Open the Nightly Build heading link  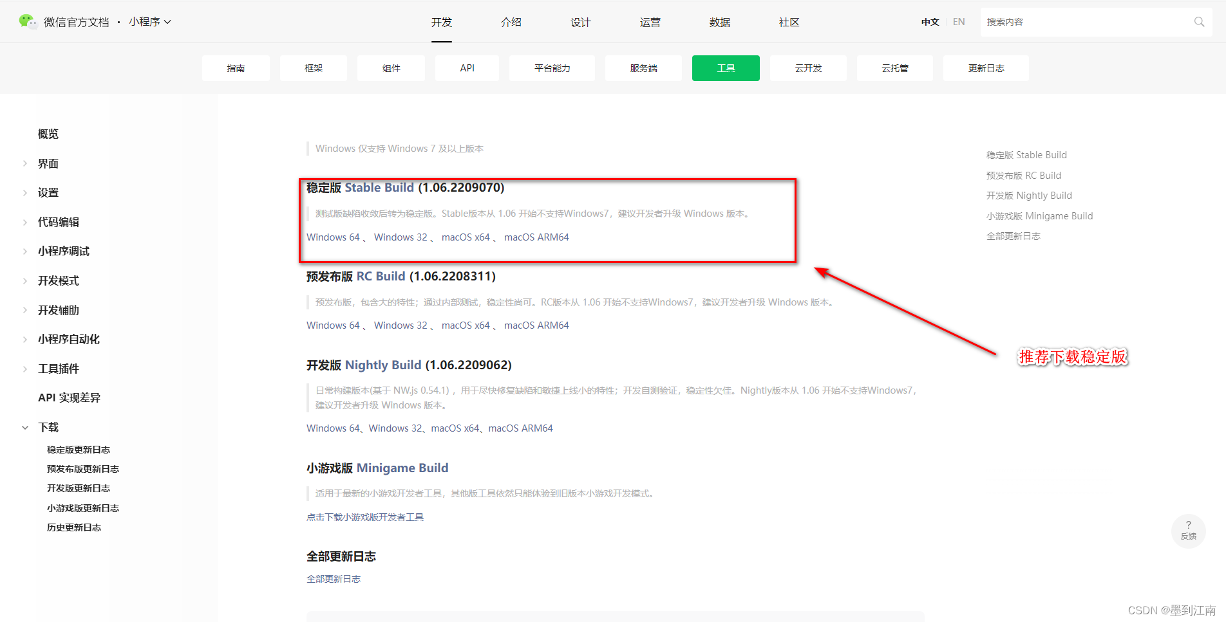[383, 365]
